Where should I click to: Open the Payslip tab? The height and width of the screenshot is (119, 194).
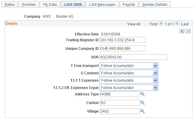click(129, 5)
